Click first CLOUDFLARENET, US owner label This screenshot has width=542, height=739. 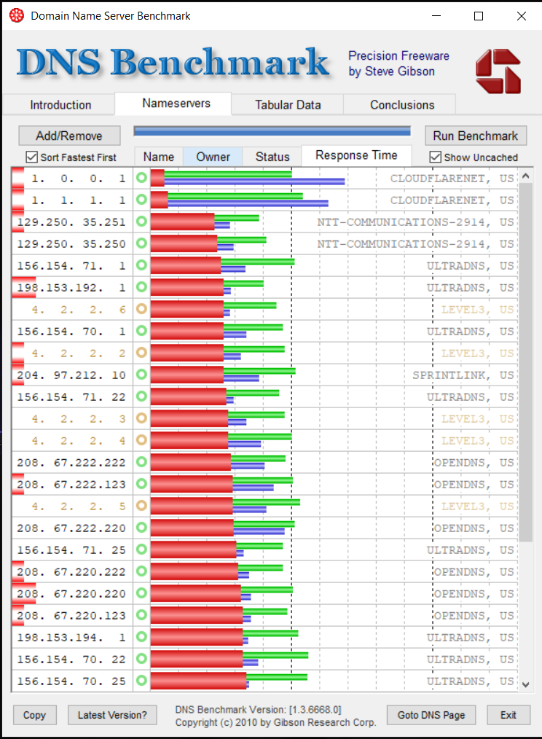(452, 178)
